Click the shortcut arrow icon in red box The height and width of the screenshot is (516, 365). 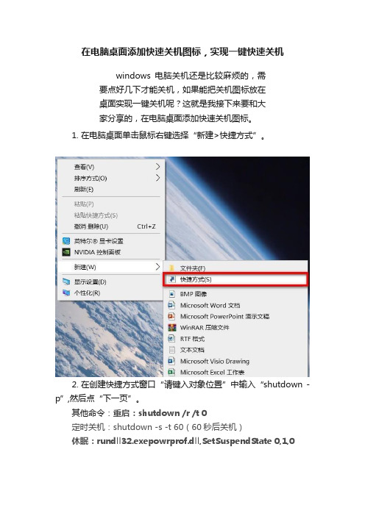tap(171, 279)
